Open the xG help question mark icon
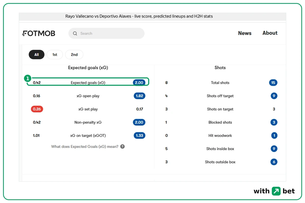The image size is (305, 203). coord(123,146)
